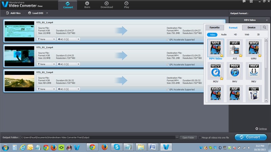The image size is (271, 152).
Task: Open the format search magnifier icon
Action: pos(265,27)
